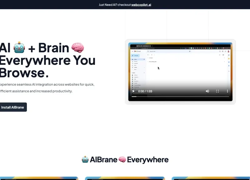Click the robot emoji in hero headline
Image resolution: width=250 pixels, height=180 pixels.
coord(19,47)
